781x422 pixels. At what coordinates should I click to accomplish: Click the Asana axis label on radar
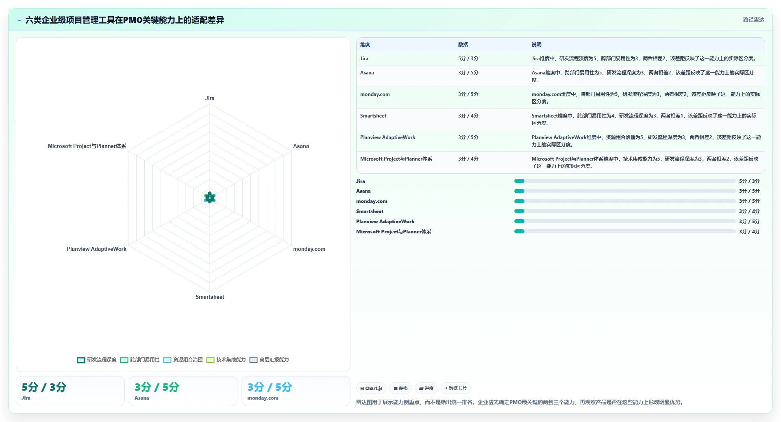pyautogui.click(x=301, y=146)
